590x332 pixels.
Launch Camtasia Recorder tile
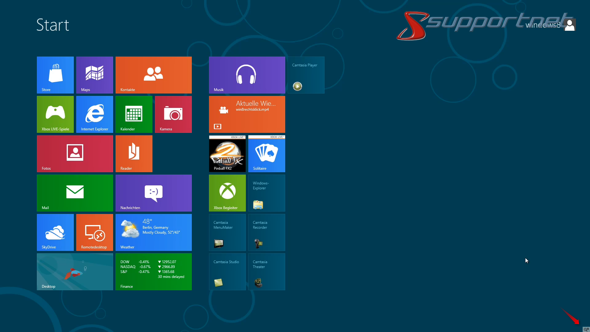pyautogui.click(x=267, y=232)
